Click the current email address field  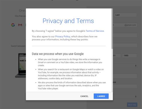pyautogui.click(x=125, y=86)
